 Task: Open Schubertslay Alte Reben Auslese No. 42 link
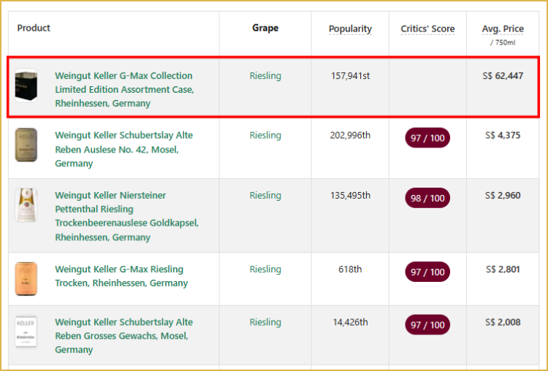click(x=123, y=149)
